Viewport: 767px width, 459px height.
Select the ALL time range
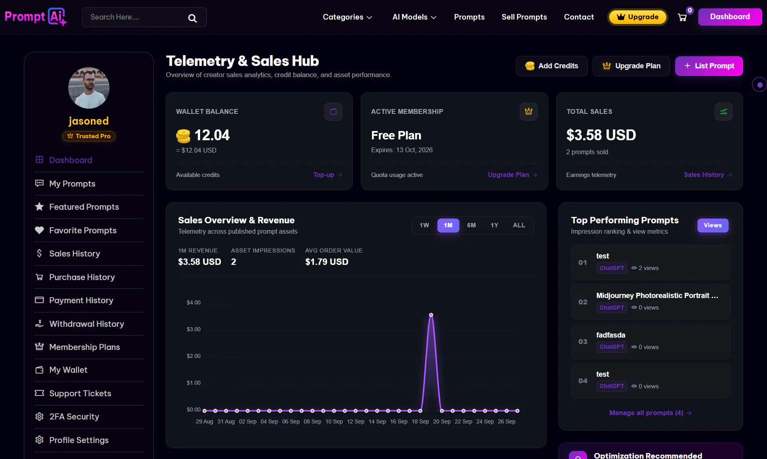[x=519, y=225]
